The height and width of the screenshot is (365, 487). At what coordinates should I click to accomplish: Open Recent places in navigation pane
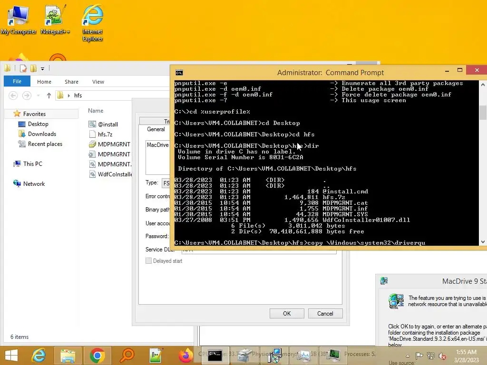point(45,144)
